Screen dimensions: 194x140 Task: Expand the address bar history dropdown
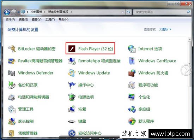(123, 12)
